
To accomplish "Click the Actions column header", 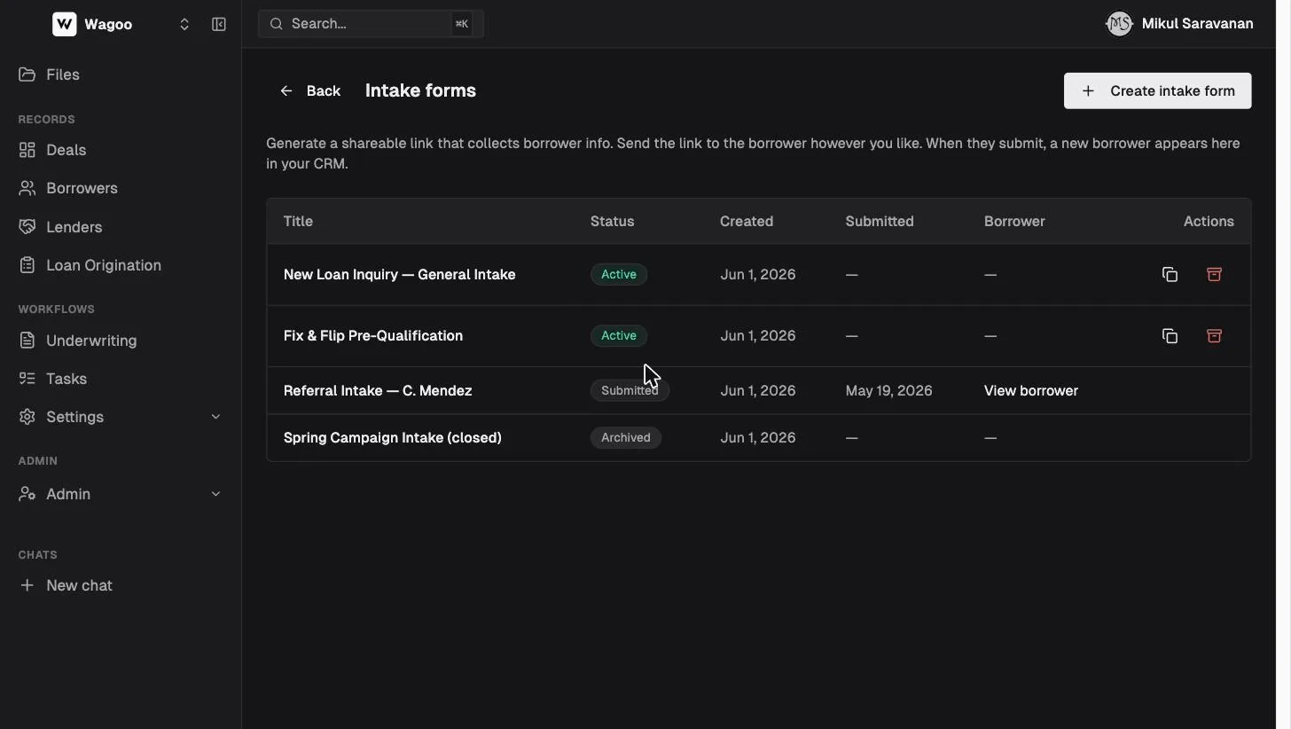I will pos(1209,221).
